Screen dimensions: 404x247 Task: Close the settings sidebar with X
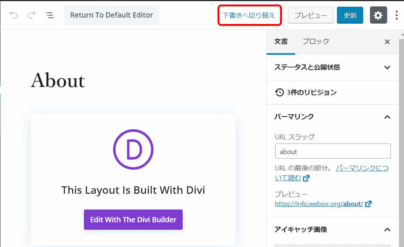[x=387, y=42]
